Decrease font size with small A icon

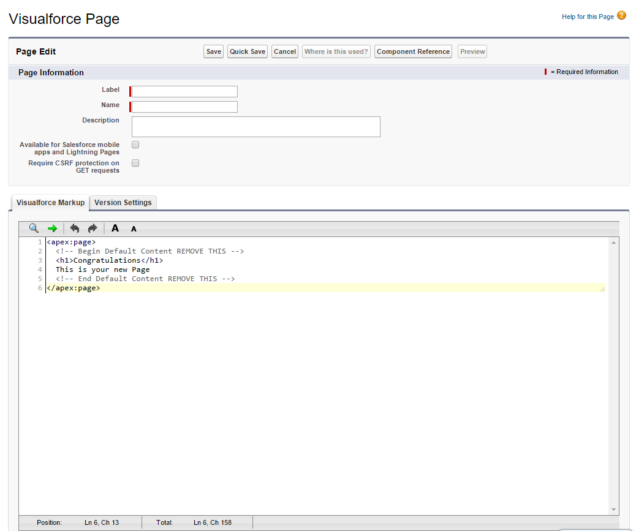(x=134, y=229)
